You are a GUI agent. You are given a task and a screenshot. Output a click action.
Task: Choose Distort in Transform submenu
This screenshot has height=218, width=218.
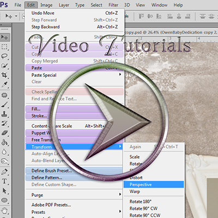[154, 178]
